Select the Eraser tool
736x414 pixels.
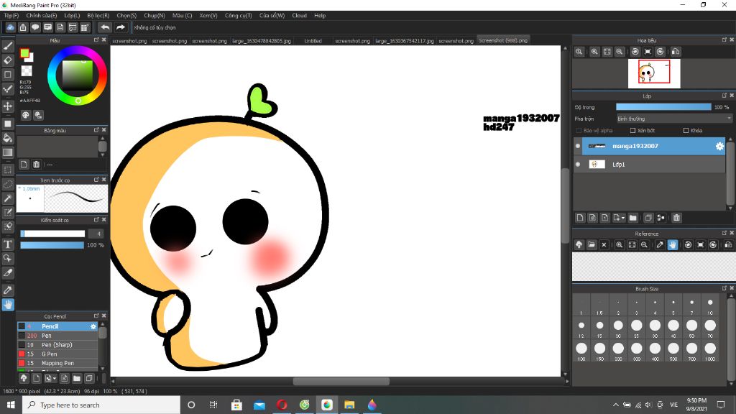pyautogui.click(x=8, y=60)
